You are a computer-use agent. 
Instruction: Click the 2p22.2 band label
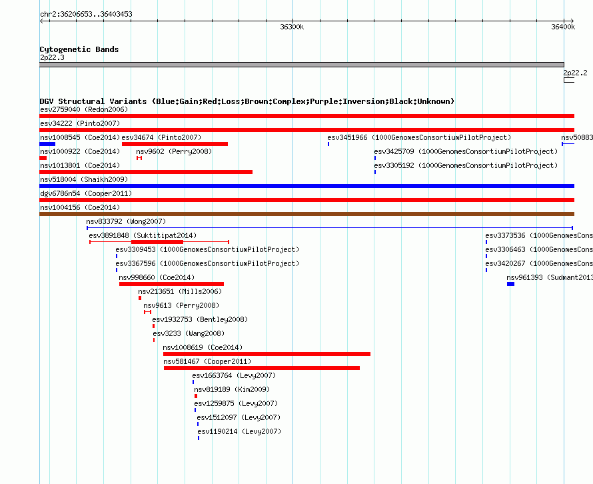(575, 73)
